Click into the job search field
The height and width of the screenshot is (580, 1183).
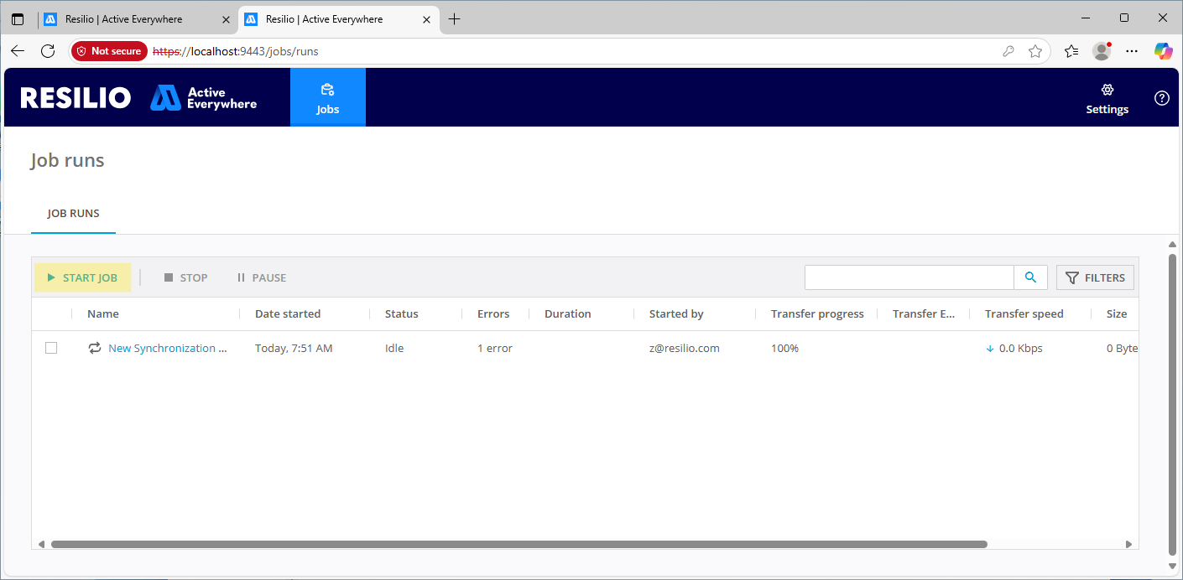point(909,277)
